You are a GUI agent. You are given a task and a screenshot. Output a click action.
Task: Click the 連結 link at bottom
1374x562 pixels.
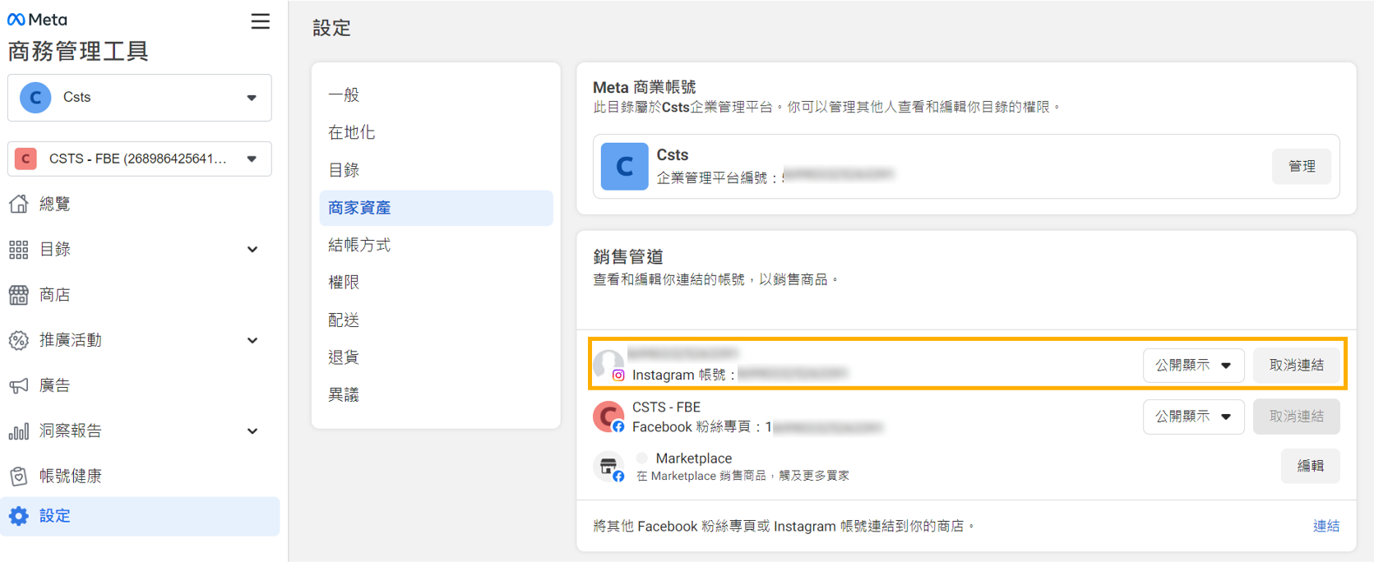pos(1326,526)
